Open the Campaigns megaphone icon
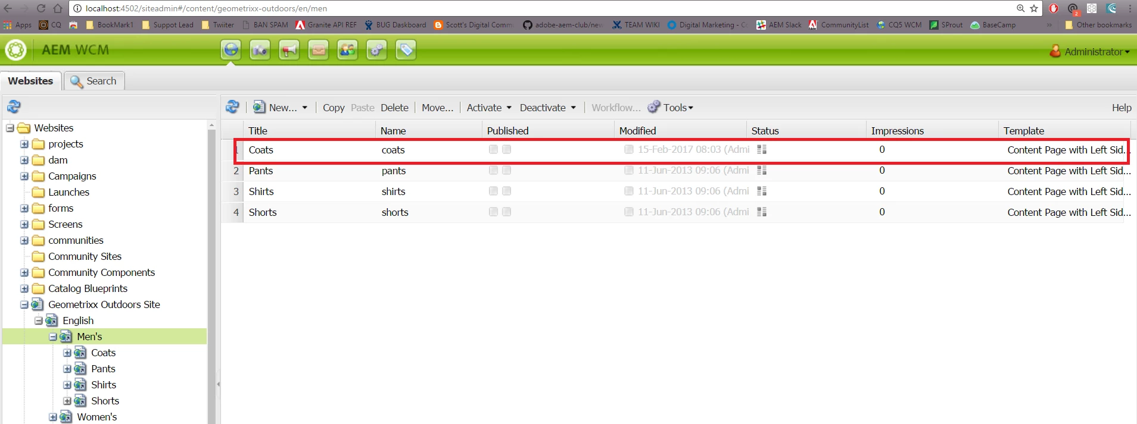Viewport: 1137px width, 424px height. pos(289,50)
